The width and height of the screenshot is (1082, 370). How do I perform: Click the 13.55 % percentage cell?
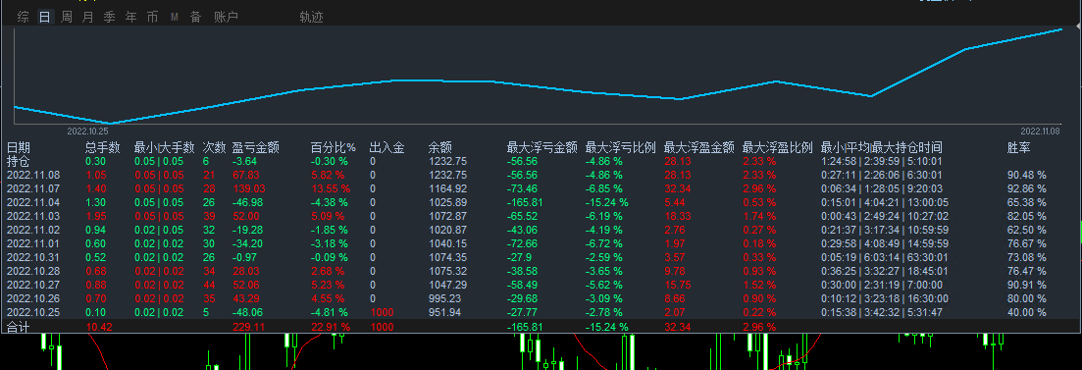pos(331,188)
